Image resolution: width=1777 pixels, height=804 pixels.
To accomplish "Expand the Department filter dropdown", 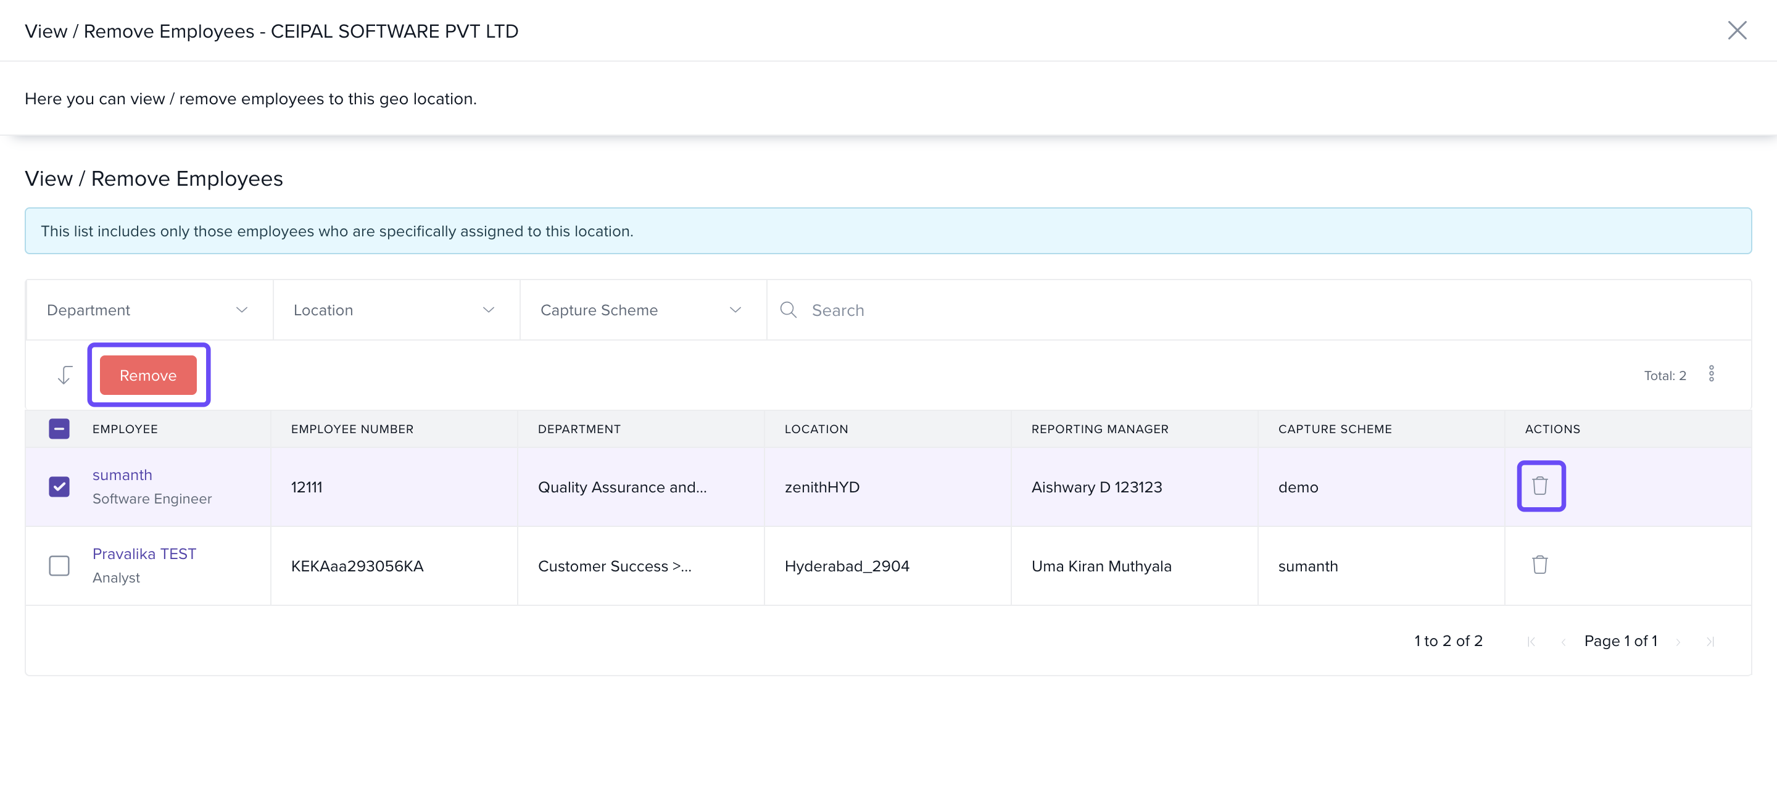I will pyautogui.click(x=147, y=310).
